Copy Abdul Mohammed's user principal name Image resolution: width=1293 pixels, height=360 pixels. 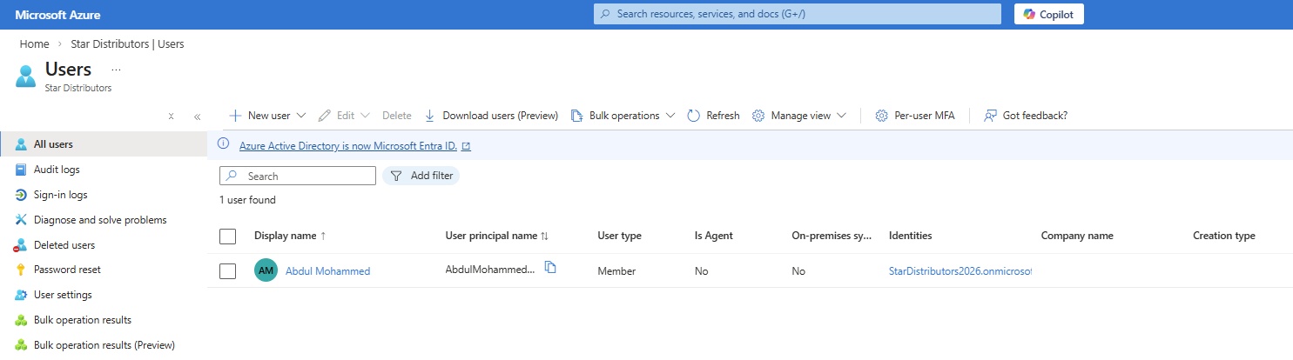click(x=550, y=268)
